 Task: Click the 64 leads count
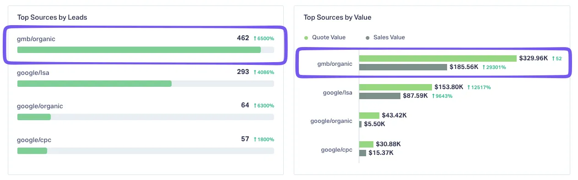click(245, 105)
